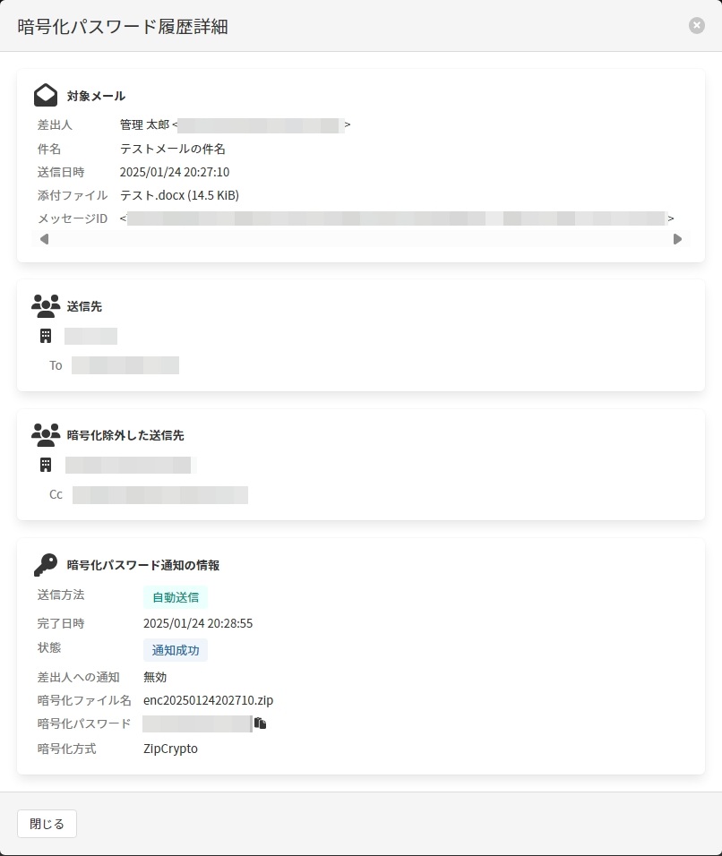This screenshot has height=856, width=722.
Task: Click the building icon above the Cc row
Action: 46,465
